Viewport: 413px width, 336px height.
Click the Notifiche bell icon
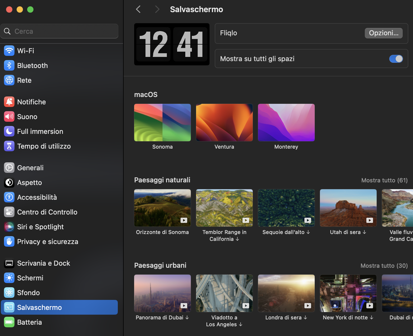click(x=9, y=102)
